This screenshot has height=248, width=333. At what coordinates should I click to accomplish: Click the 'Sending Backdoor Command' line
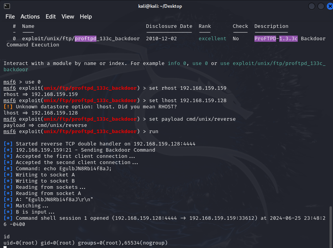(x=79, y=150)
